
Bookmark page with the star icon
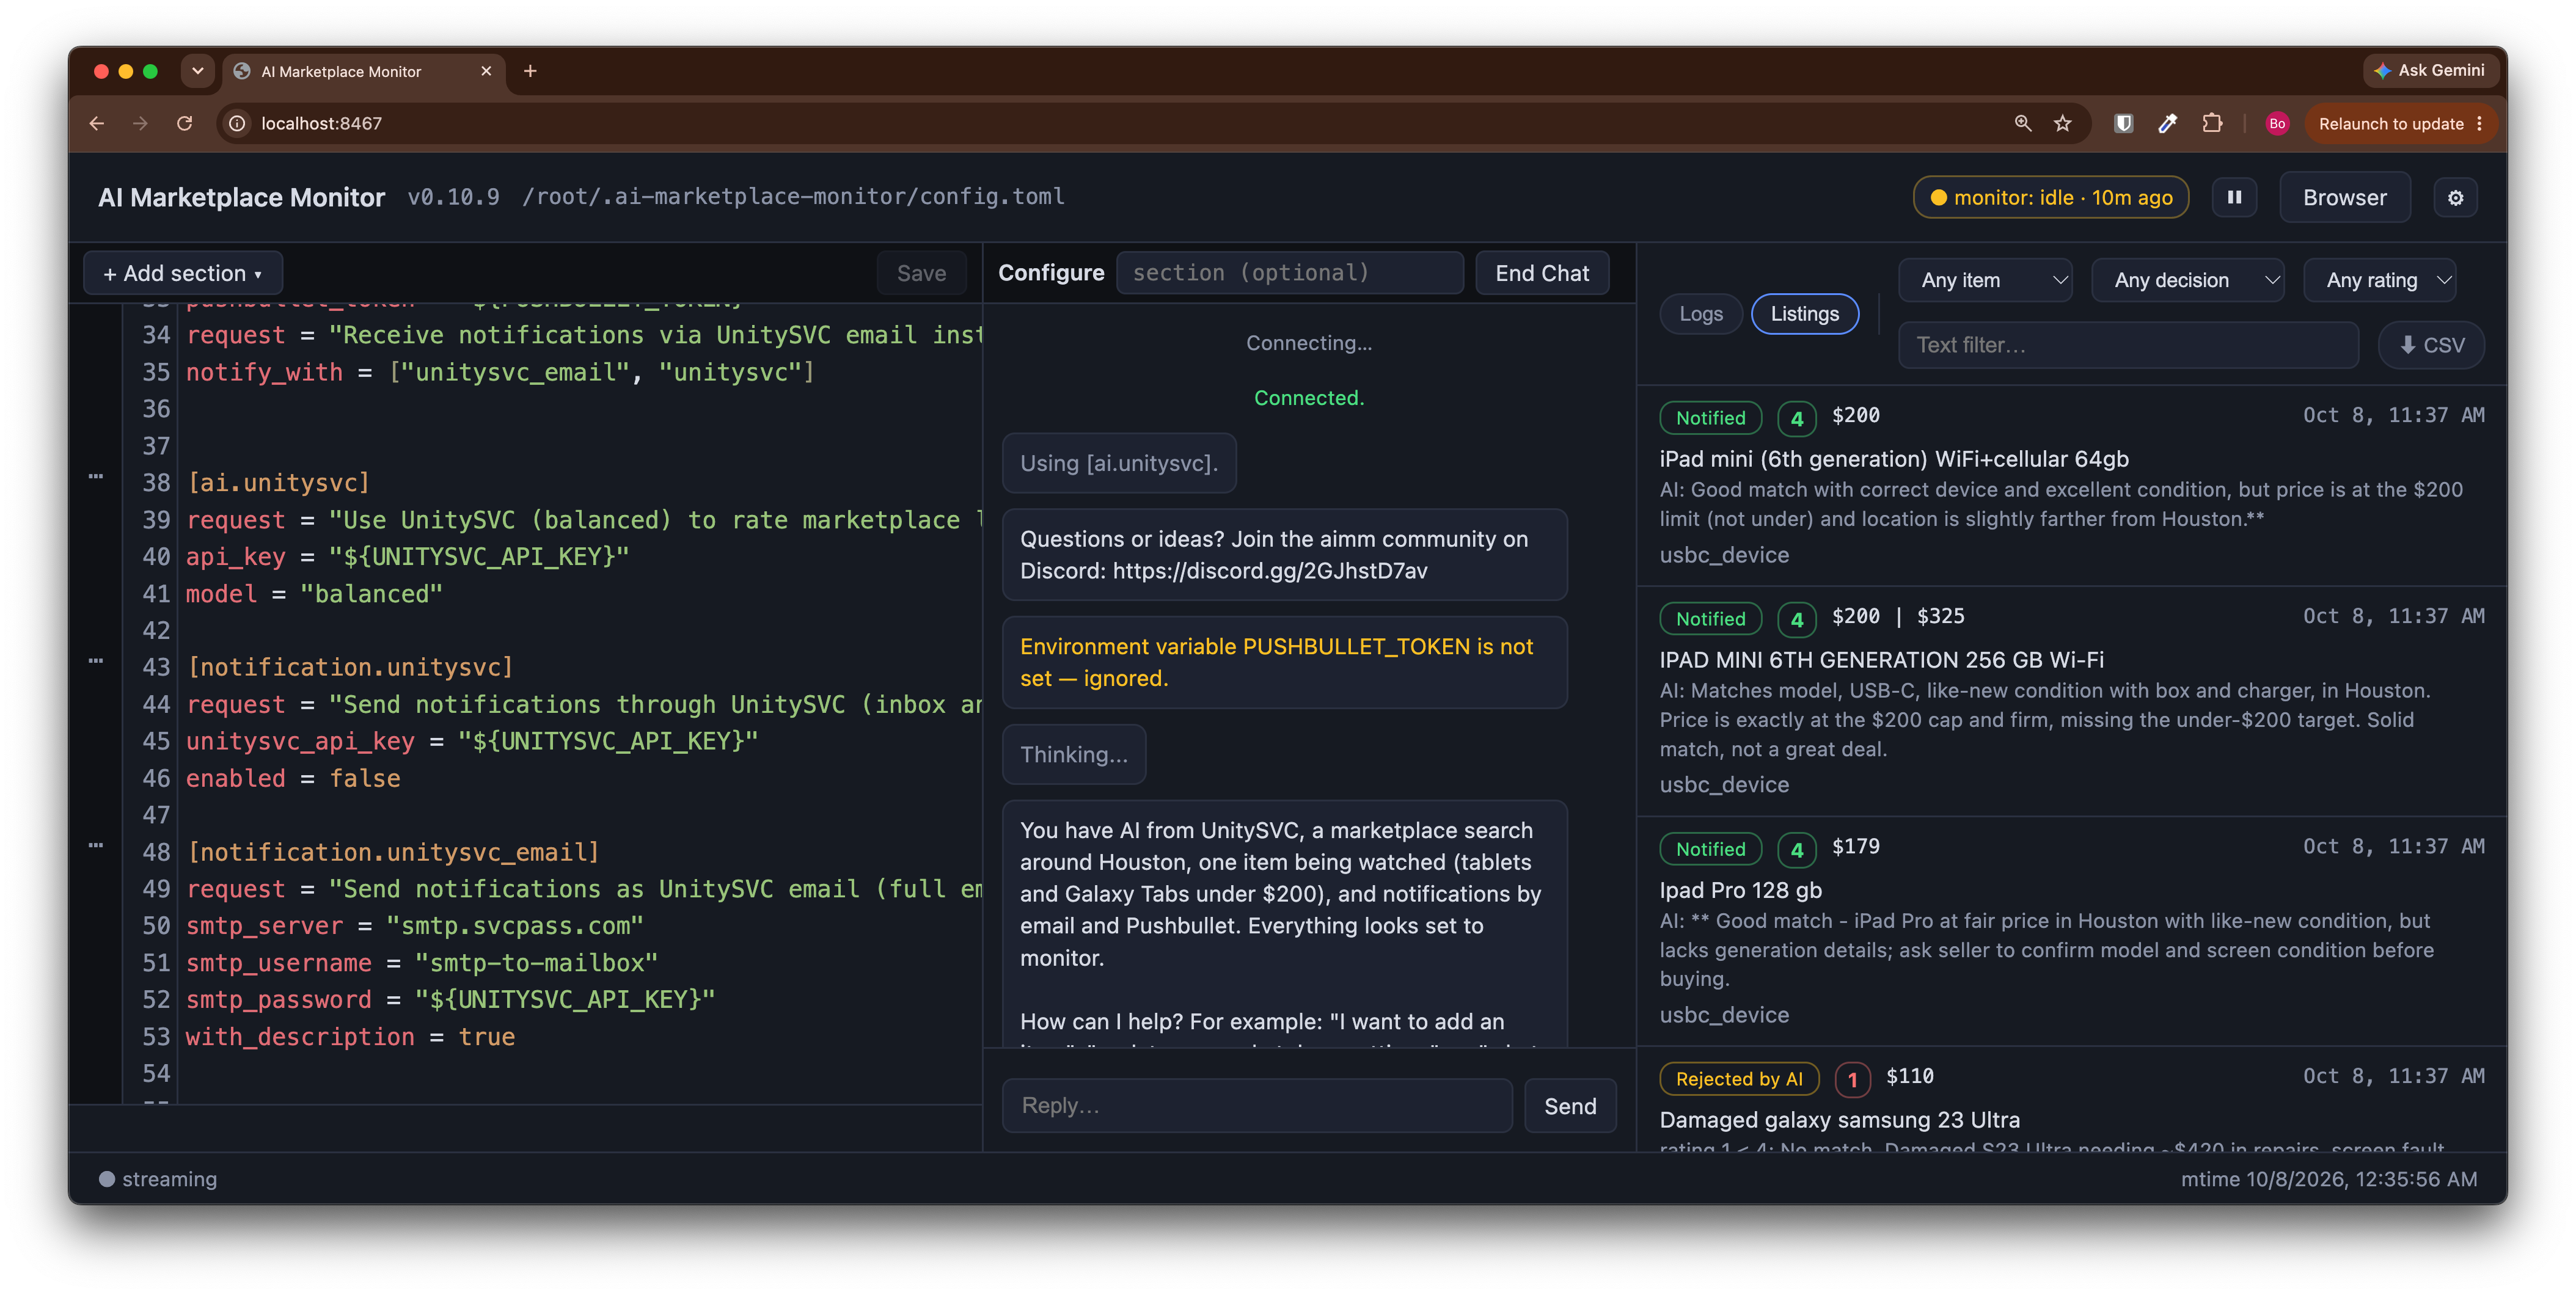[2063, 123]
